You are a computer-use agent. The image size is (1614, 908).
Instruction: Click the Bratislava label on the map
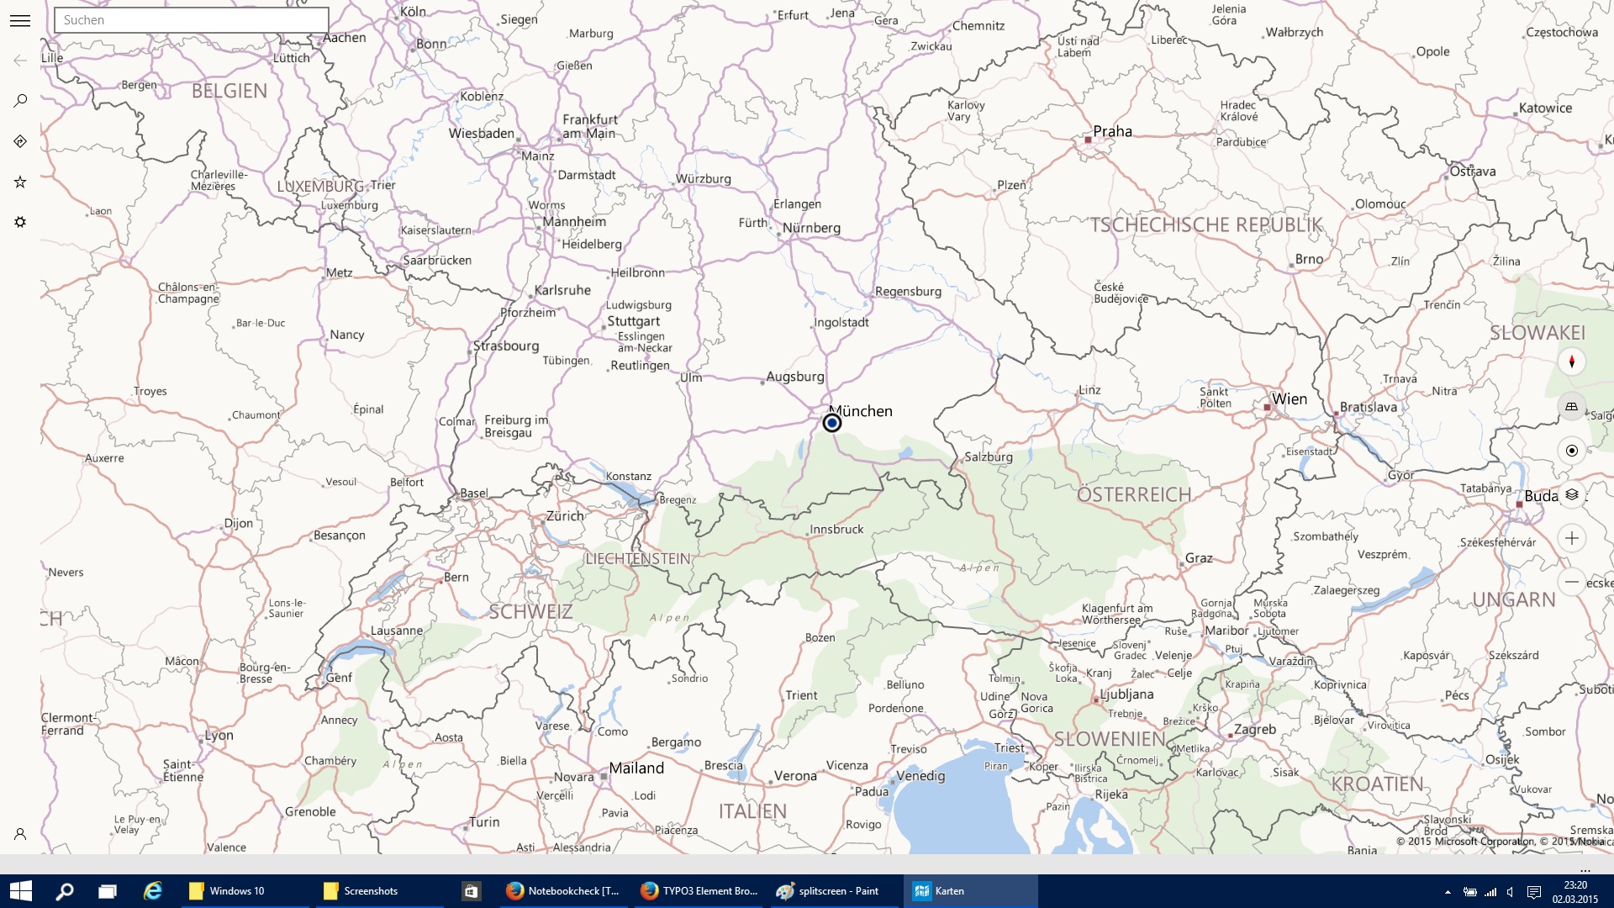click(x=1369, y=407)
